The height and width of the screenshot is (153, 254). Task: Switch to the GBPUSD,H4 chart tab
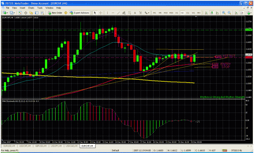(x=41, y=146)
